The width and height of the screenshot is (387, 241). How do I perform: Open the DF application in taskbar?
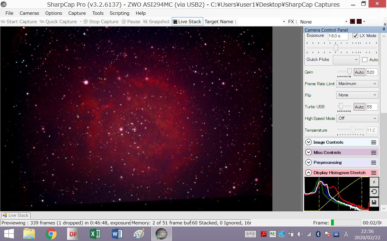click(73, 234)
